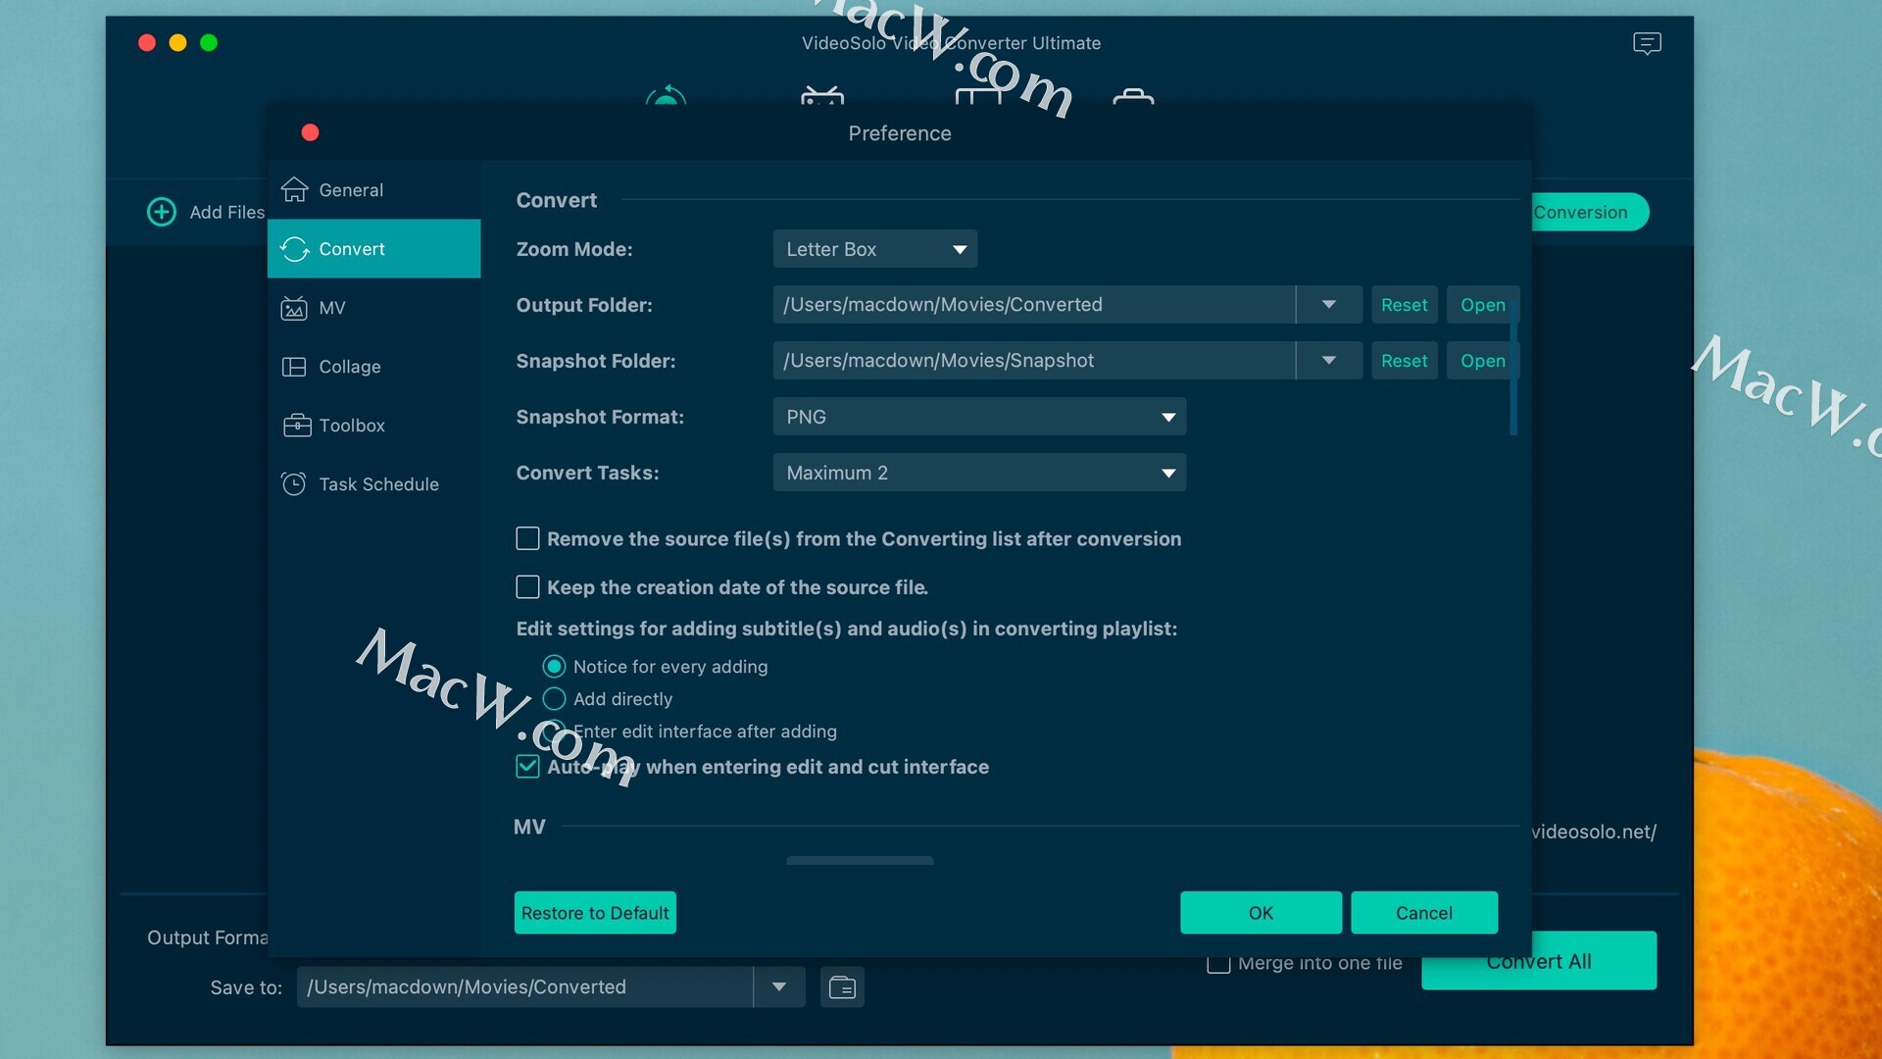This screenshot has width=1882, height=1059.
Task: Click Restore to Default button
Action: pyautogui.click(x=595, y=913)
